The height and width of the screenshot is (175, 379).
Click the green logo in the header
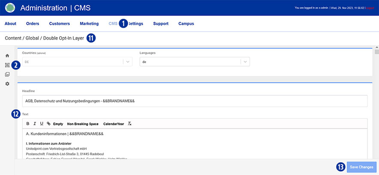[x=10, y=8]
